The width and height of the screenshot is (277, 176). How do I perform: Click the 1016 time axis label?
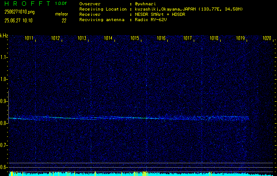(161, 38)
